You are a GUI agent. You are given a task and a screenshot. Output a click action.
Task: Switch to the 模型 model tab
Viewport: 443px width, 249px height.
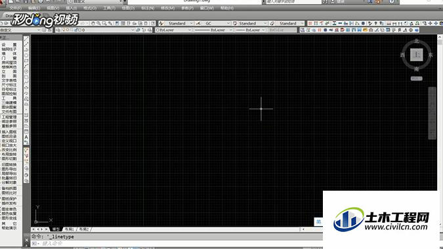(x=56, y=229)
